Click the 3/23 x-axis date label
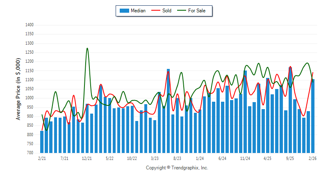The height and width of the screenshot is (178, 328). 155,158
